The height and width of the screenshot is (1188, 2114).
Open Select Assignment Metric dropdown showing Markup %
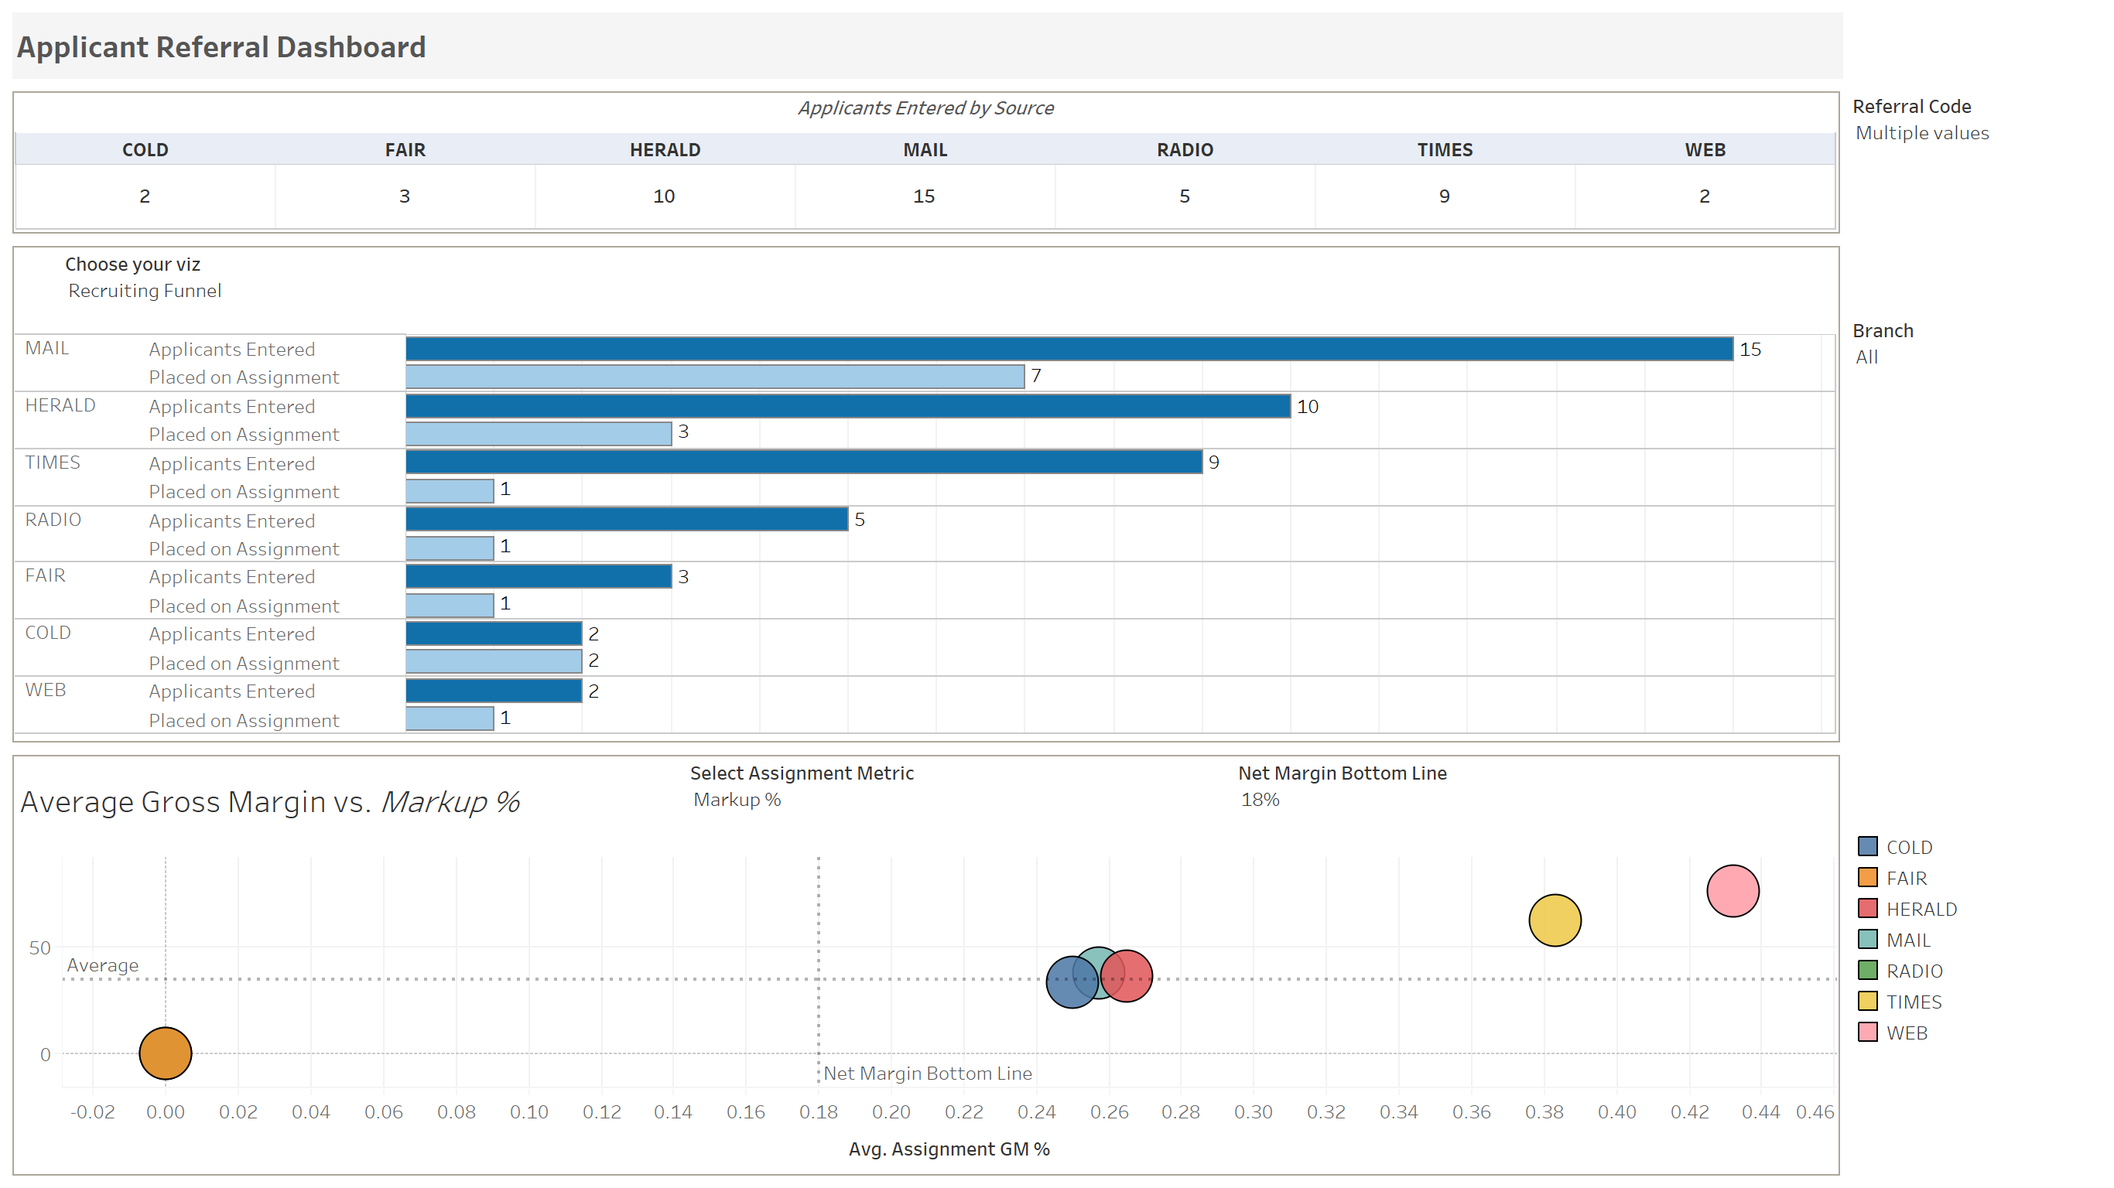pyautogui.click(x=737, y=799)
